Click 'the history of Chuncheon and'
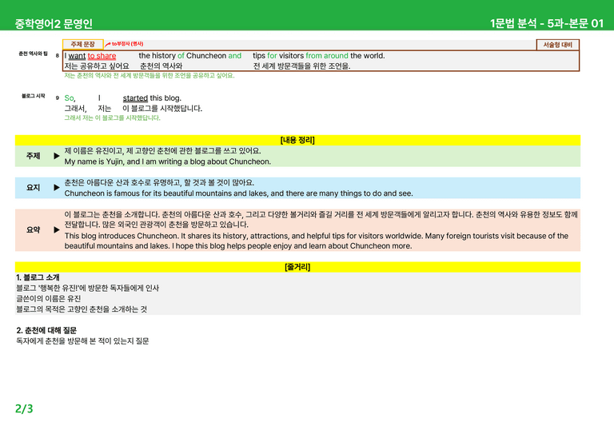Viewport: 614px width, 434px height. (x=190, y=56)
